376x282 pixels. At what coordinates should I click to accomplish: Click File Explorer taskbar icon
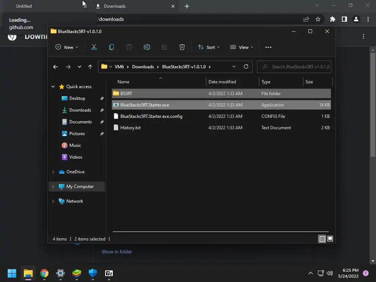pyautogui.click(x=28, y=273)
